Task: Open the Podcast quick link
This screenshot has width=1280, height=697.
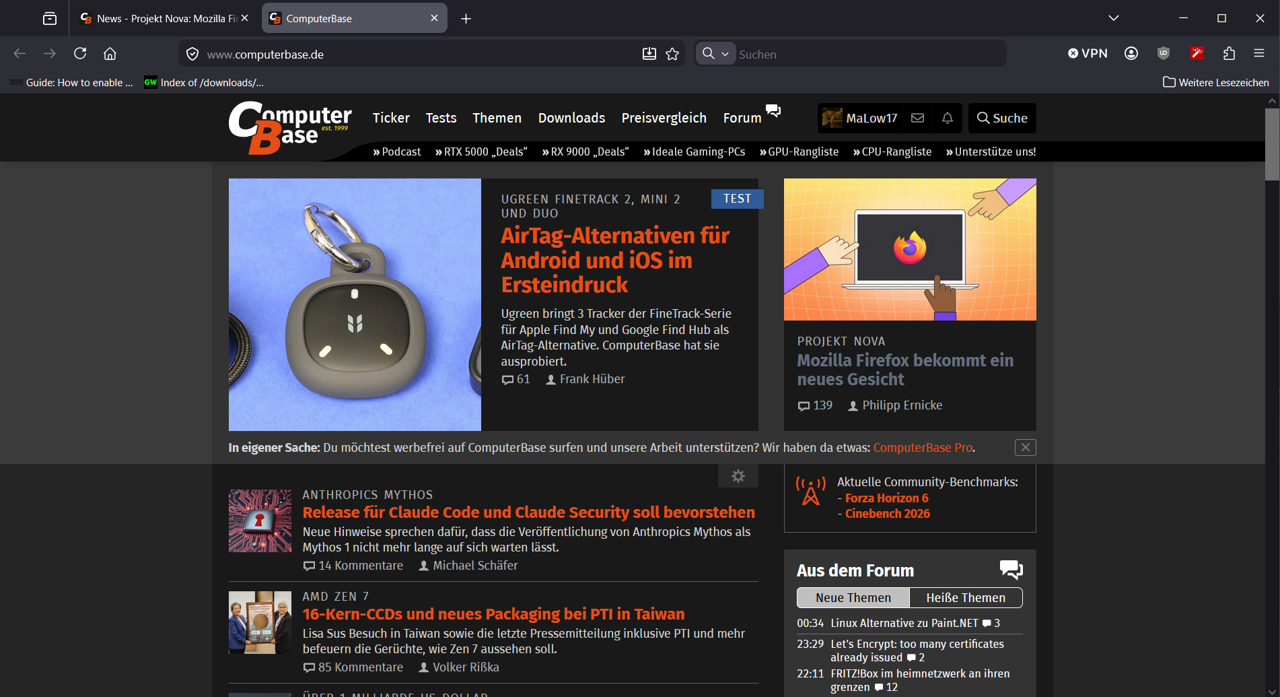Action: (x=397, y=152)
